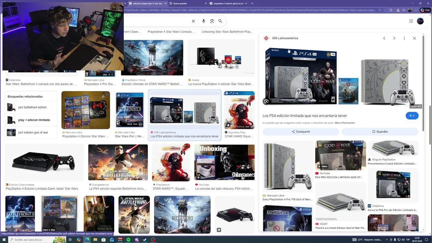Open Microsoft Edge from taskbar
Viewport: 432px width, 243px height.
pyautogui.click(x=87, y=240)
